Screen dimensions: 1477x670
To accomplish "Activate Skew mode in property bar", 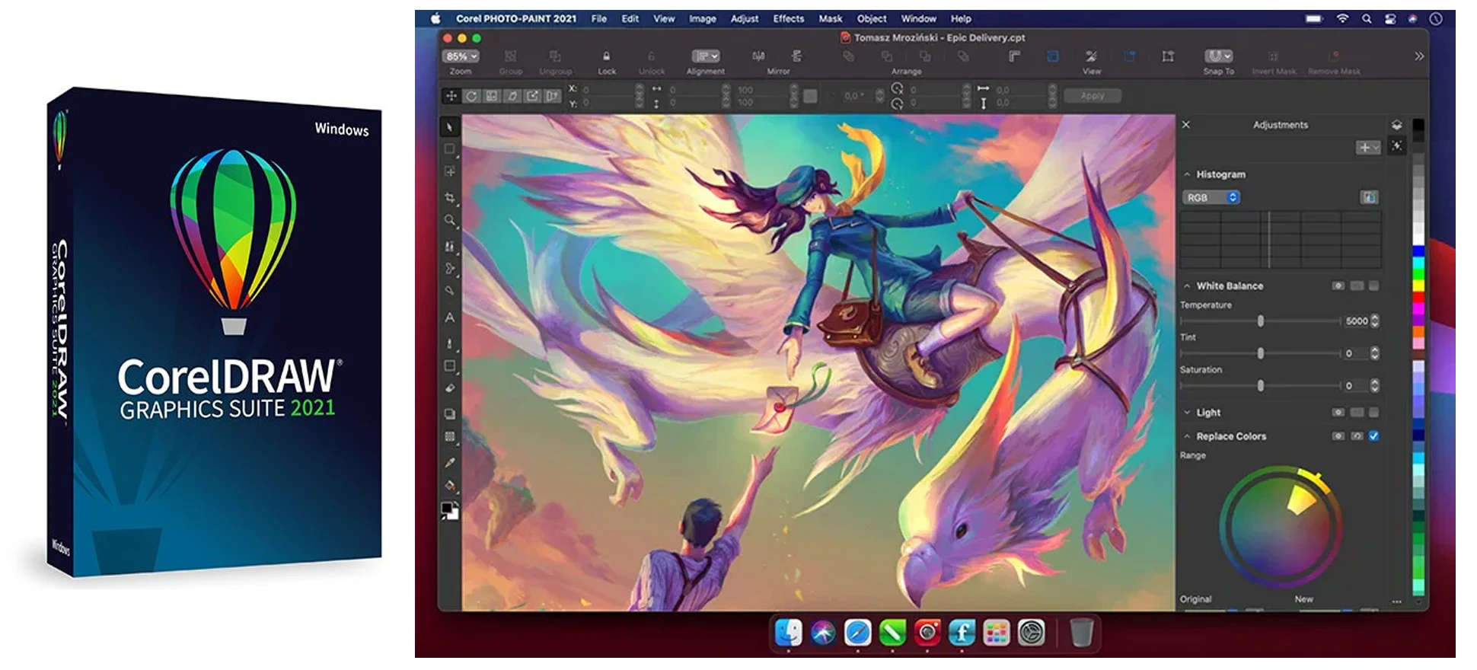I will [x=512, y=96].
